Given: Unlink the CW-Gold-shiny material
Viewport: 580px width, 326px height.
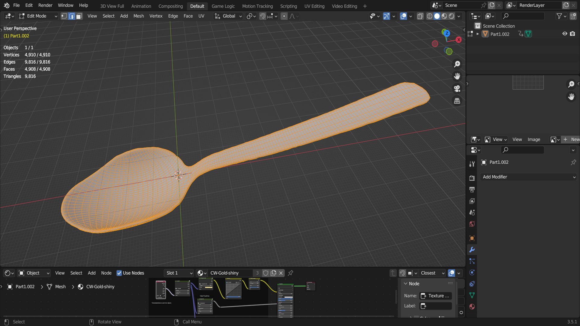Looking at the screenshot, I should click(281, 273).
